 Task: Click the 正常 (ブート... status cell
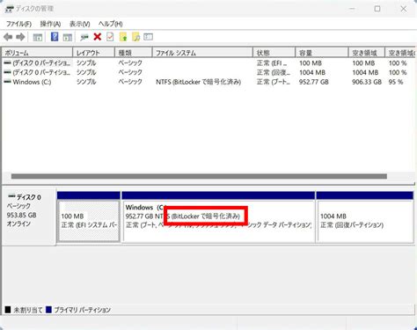(x=274, y=82)
